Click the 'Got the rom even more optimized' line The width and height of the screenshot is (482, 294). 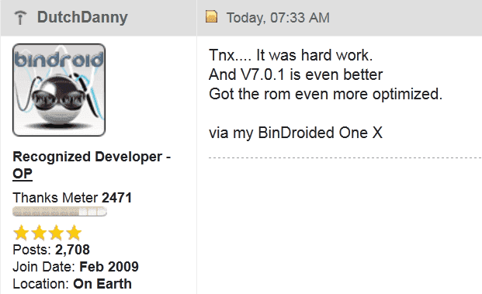pos(325,95)
